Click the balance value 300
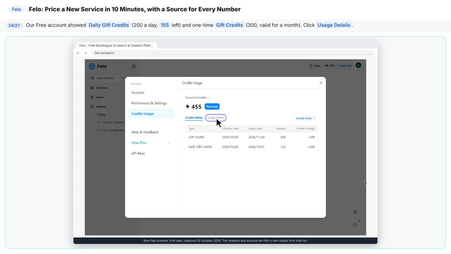451x254 pixels. click(x=283, y=137)
